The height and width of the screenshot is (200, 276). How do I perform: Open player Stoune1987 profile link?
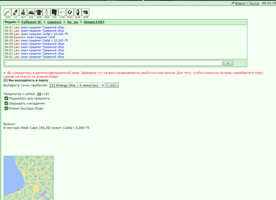[x=94, y=22]
